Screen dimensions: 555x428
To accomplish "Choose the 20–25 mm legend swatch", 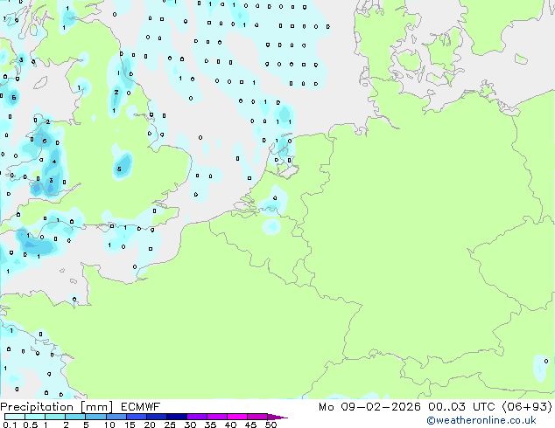I will tap(156, 417).
